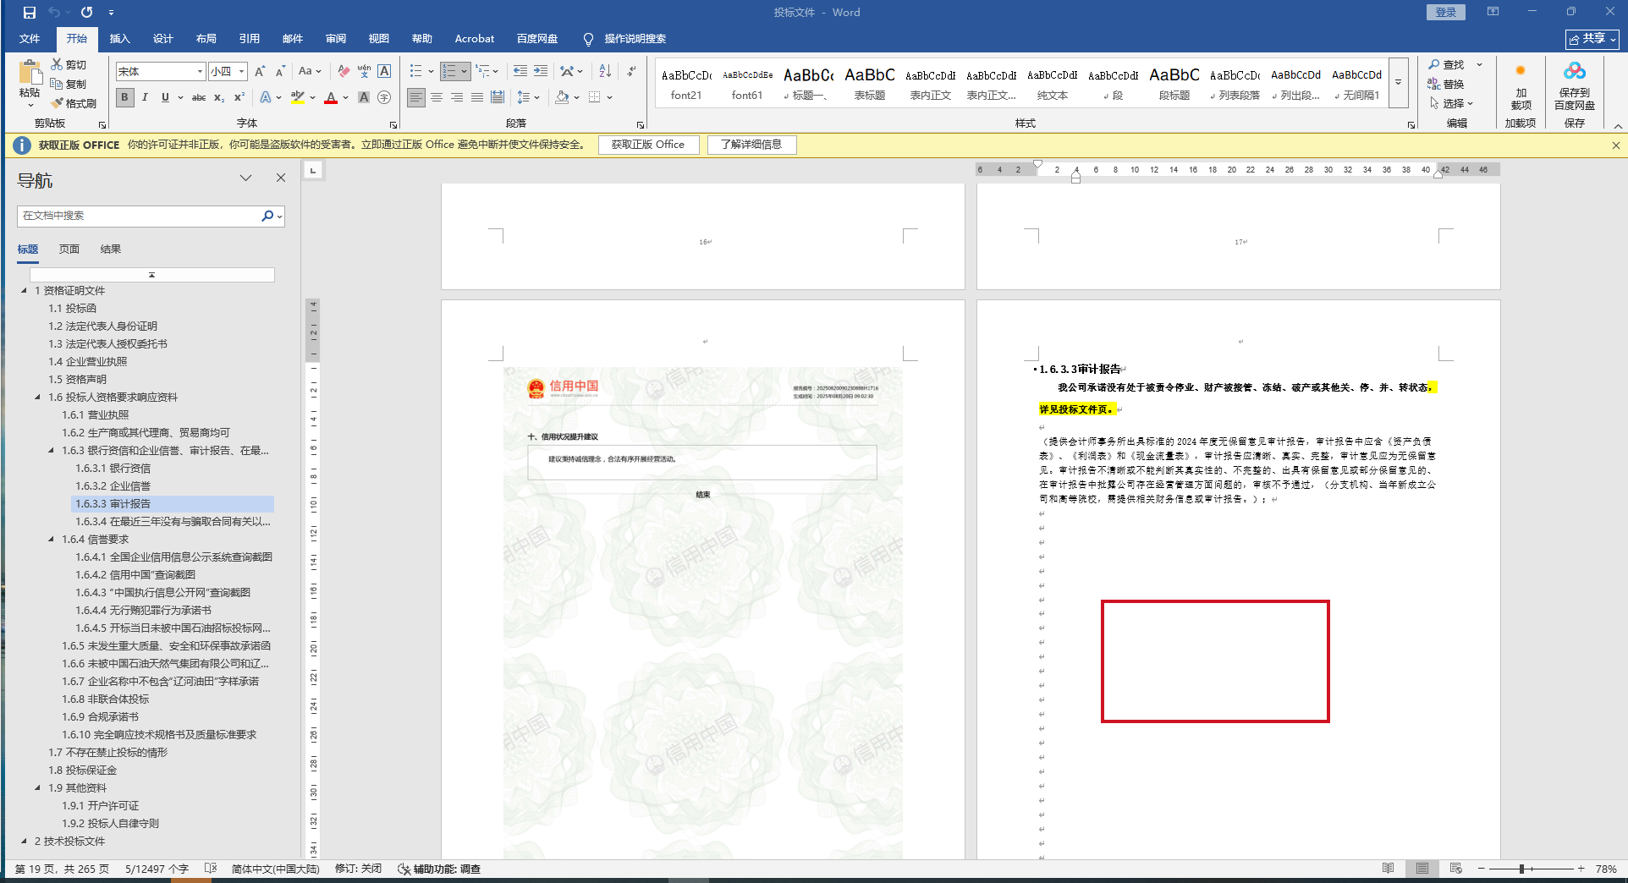Open the font name dropdown (宋体)
The height and width of the screenshot is (883, 1628).
(200, 72)
